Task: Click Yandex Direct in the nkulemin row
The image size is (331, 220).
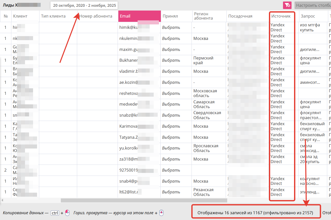Action: point(277,38)
